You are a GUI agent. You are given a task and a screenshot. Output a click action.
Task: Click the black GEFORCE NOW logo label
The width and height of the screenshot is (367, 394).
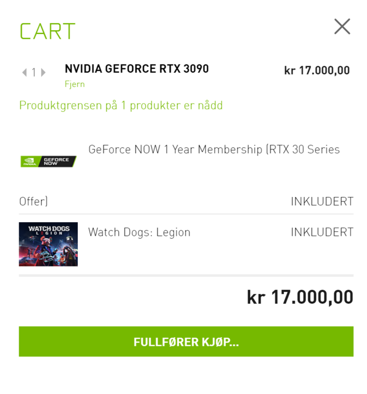[x=57, y=161]
